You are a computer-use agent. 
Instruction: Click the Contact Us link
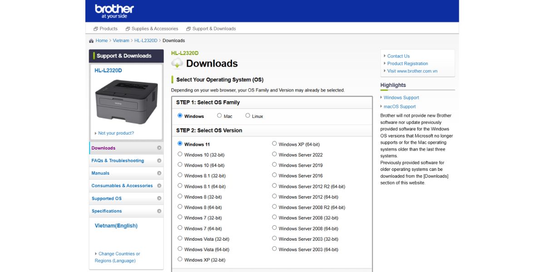[398, 56]
